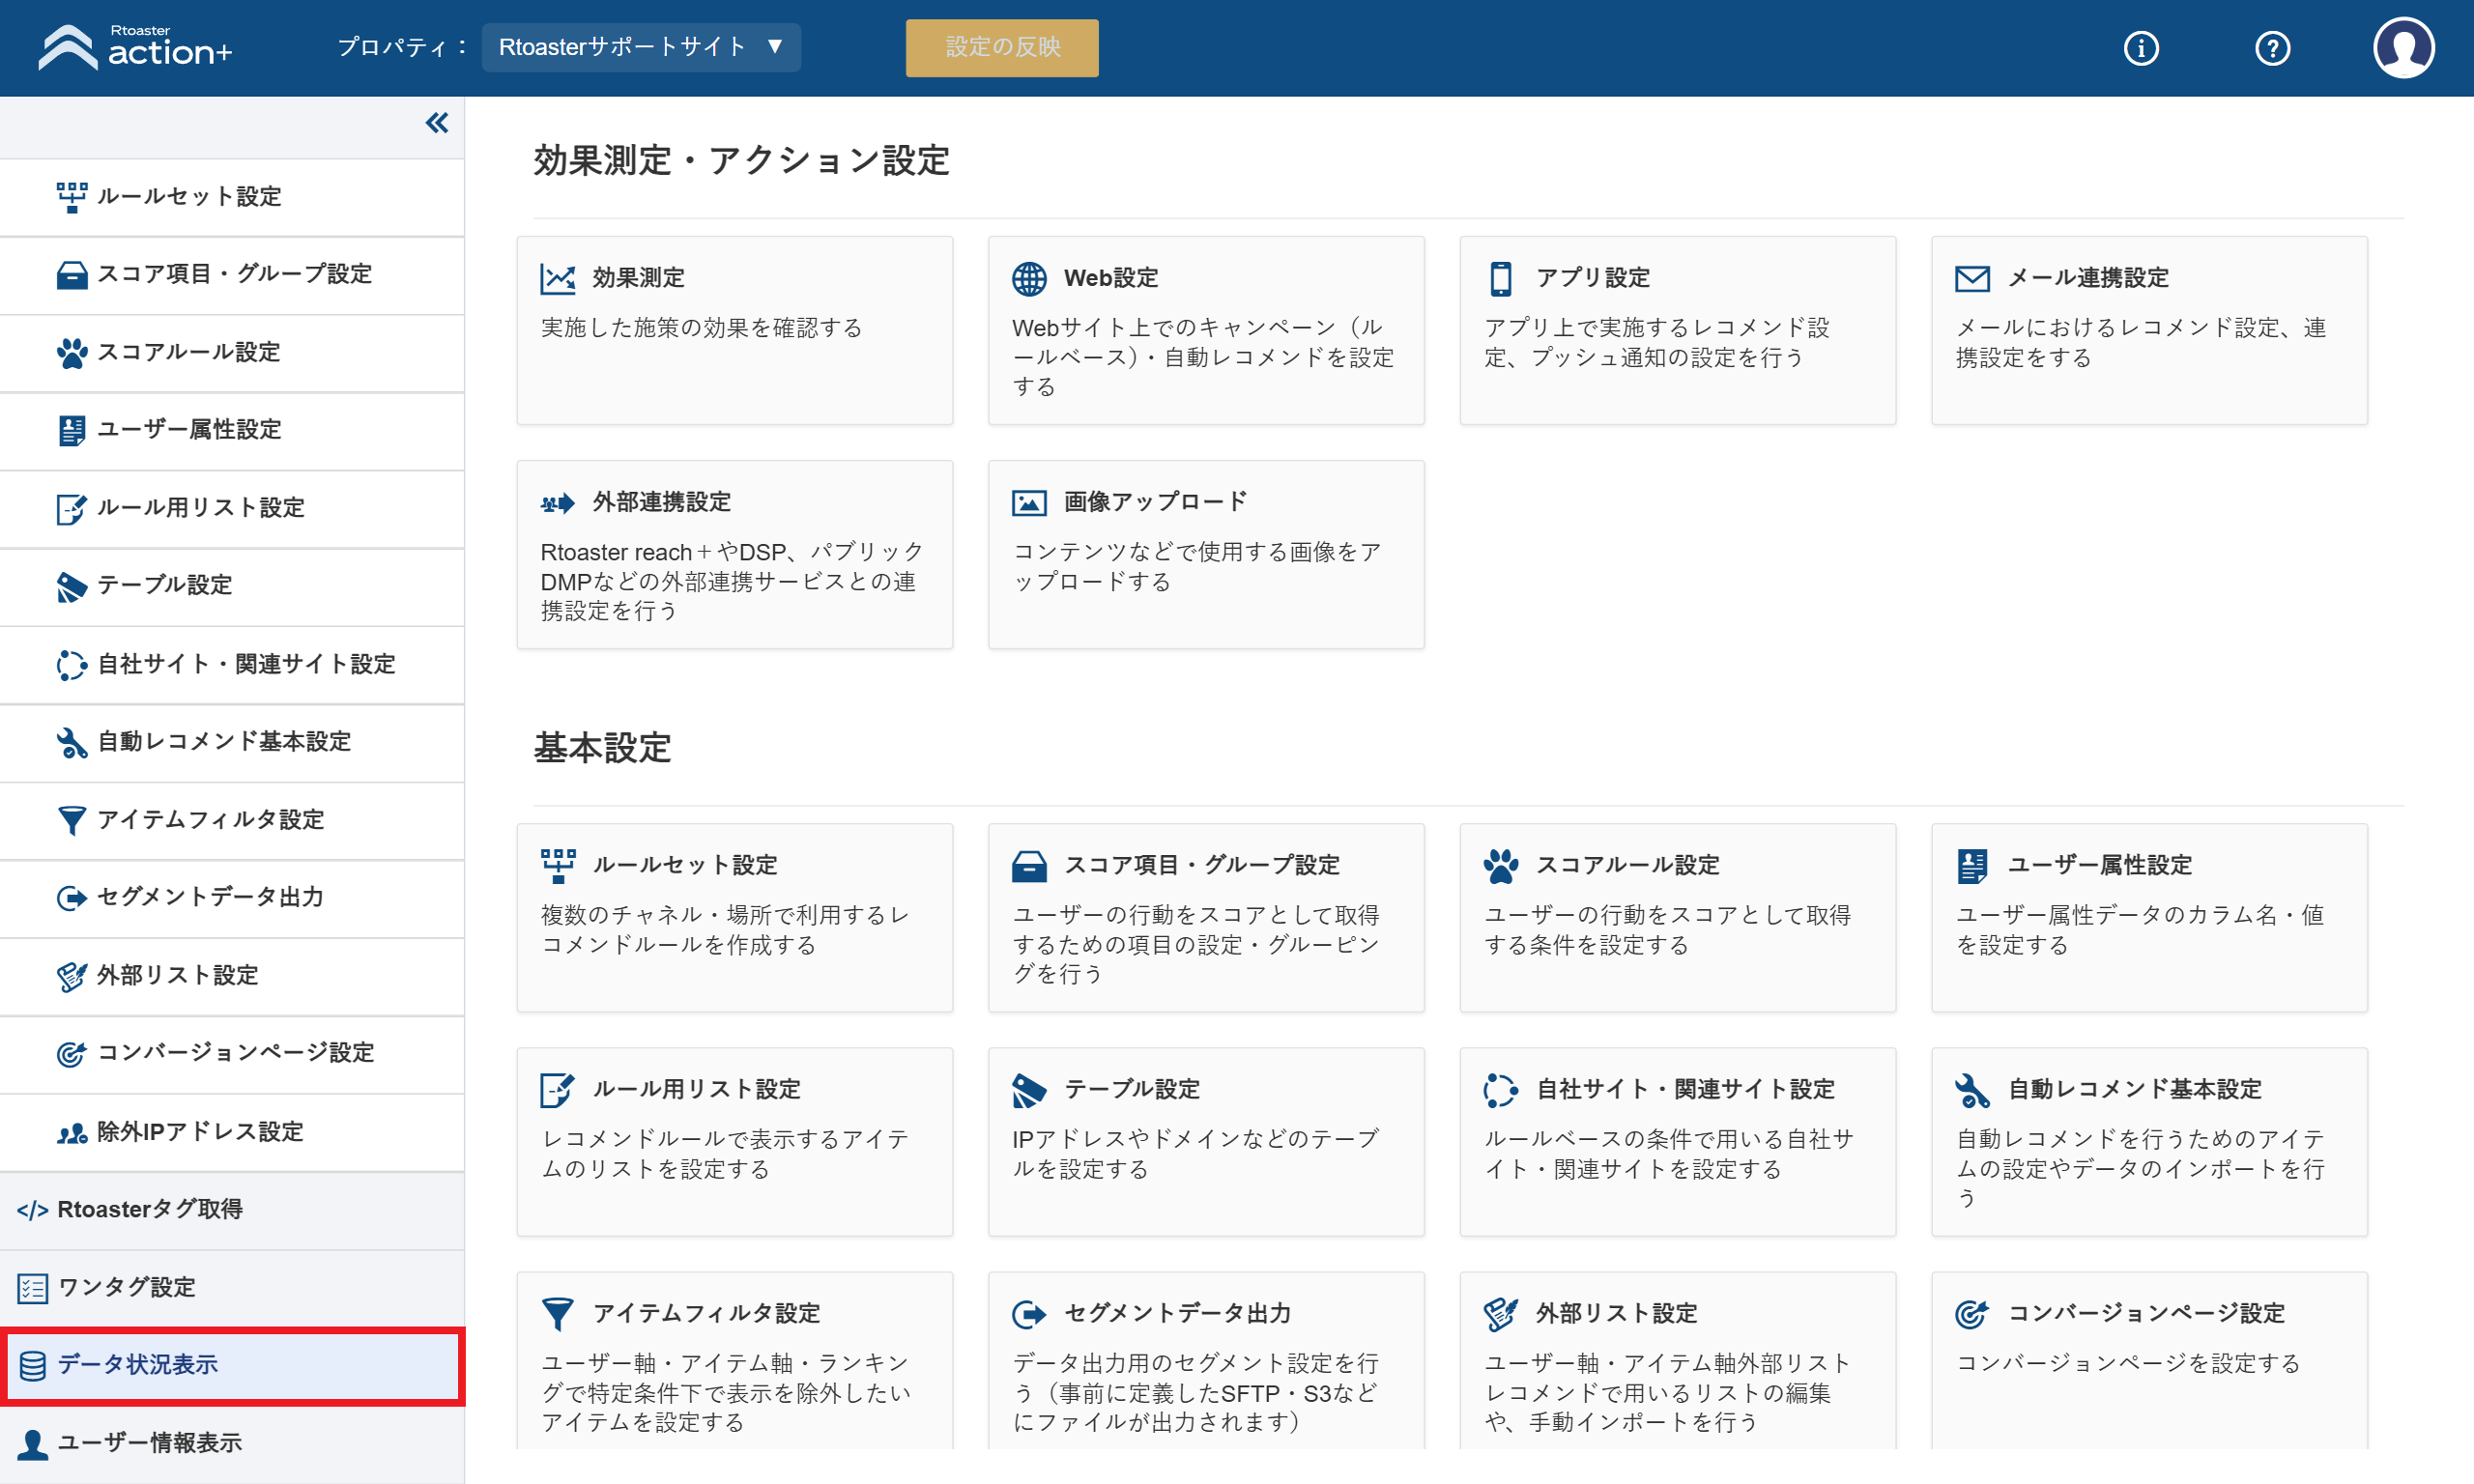Open ルール用リスト設定 card in main panel
This screenshot has width=2474, height=1484.
pos(734,1142)
